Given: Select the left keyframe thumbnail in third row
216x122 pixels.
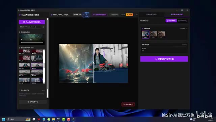Looking at the screenshot, I should (25, 66).
